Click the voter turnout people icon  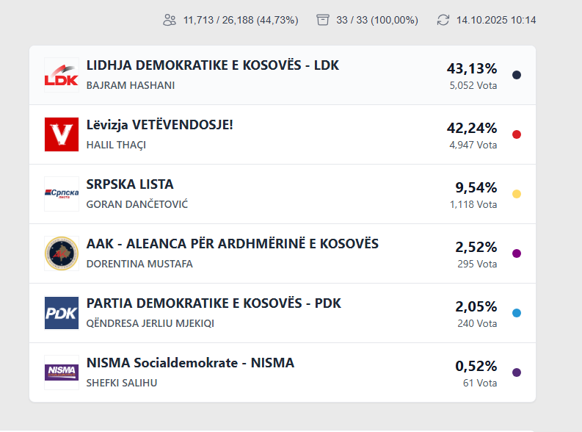tap(170, 20)
